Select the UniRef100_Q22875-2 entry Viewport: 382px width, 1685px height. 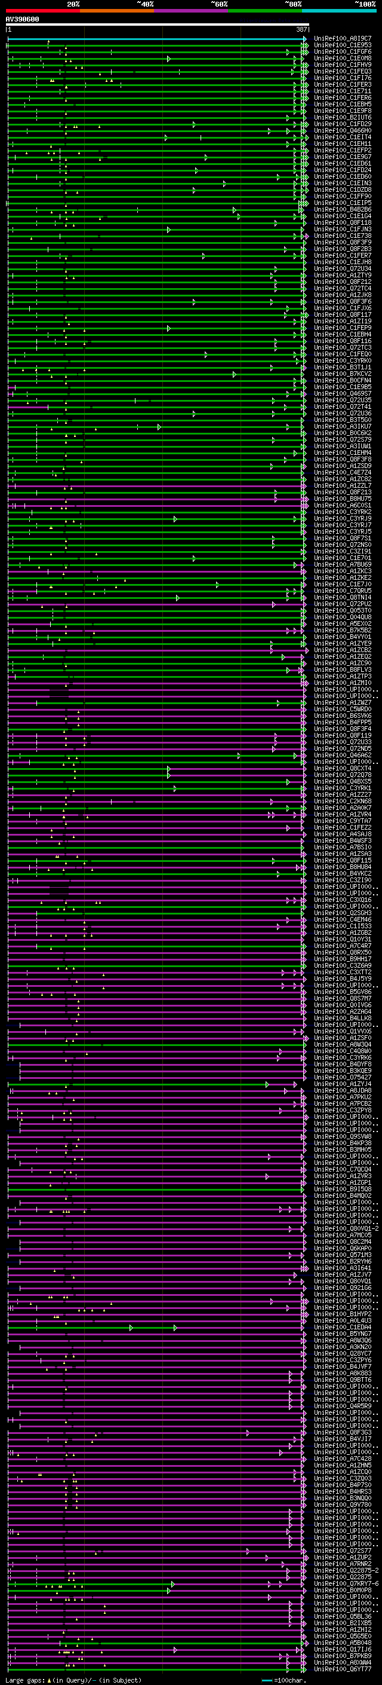pos(346,1570)
